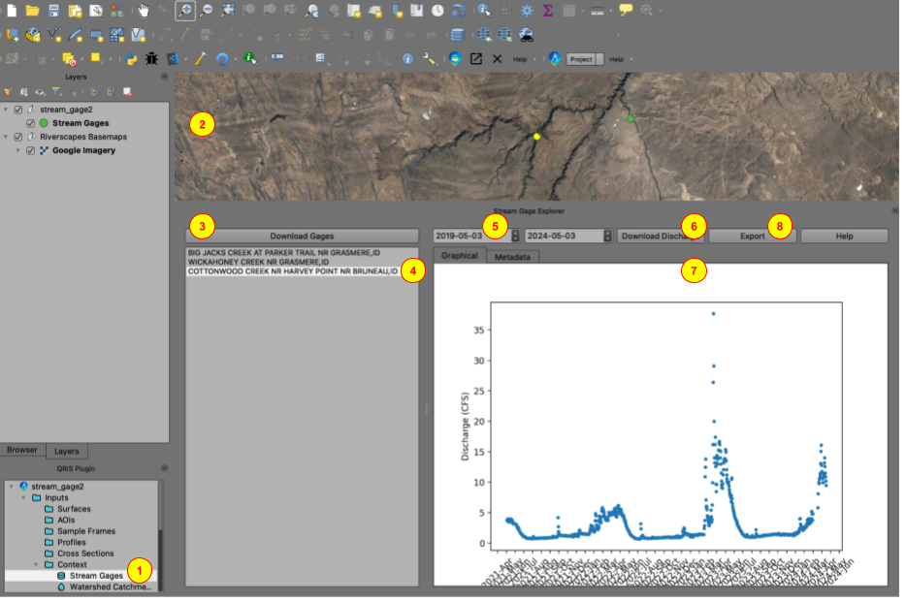Open Statistical Summary sigma icon
The height and width of the screenshot is (602, 906).
[548, 11]
